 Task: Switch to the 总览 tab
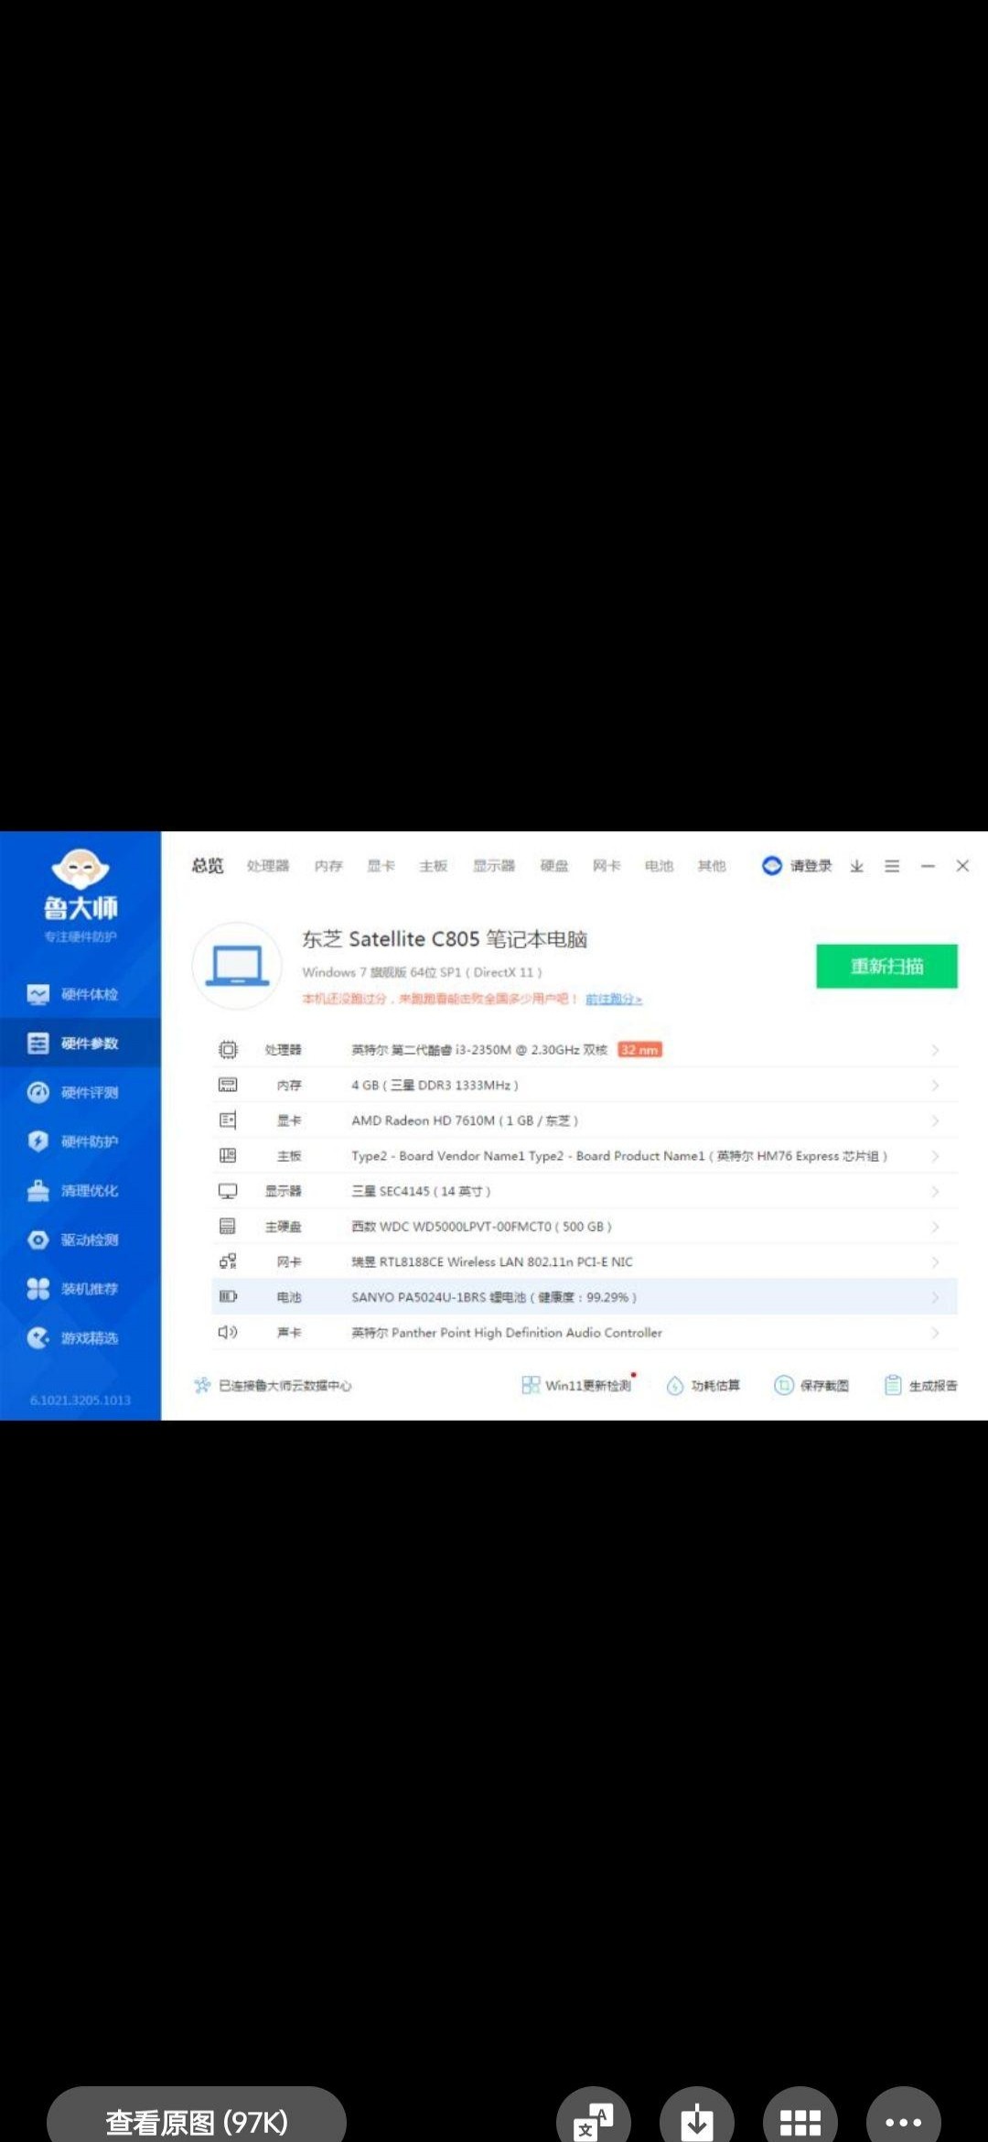pos(208,866)
